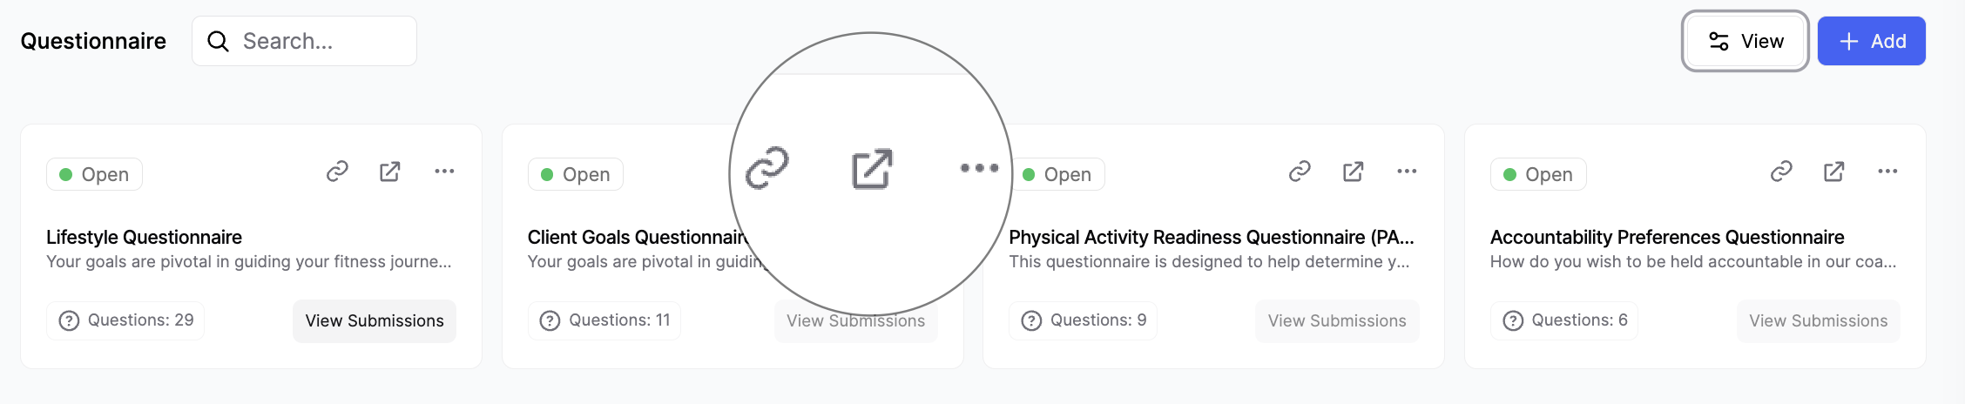Open Lifestyle Questionnaire in new tab icon
This screenshot has width=1965, height=404.
click(390, 172)
